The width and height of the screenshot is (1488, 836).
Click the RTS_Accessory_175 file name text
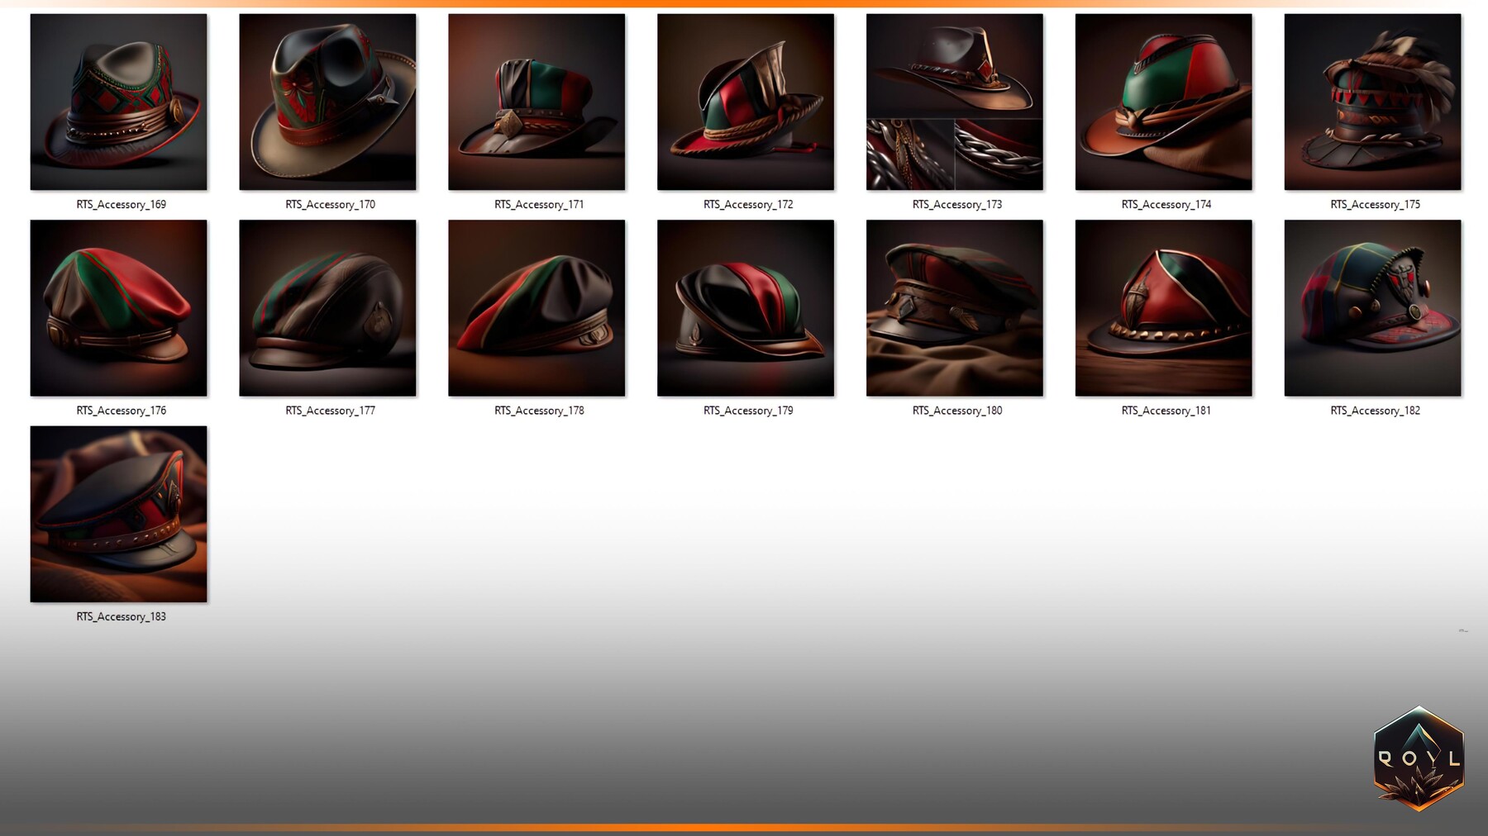coord(1375,204)
